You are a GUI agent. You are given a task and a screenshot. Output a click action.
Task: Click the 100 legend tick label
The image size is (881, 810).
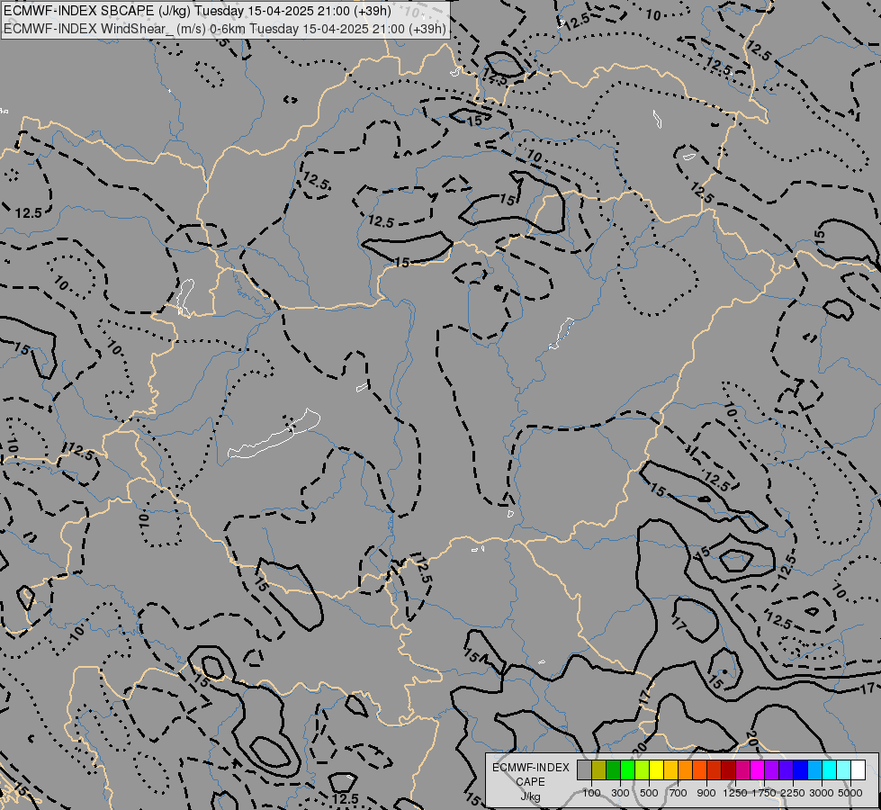pos(591,793)
